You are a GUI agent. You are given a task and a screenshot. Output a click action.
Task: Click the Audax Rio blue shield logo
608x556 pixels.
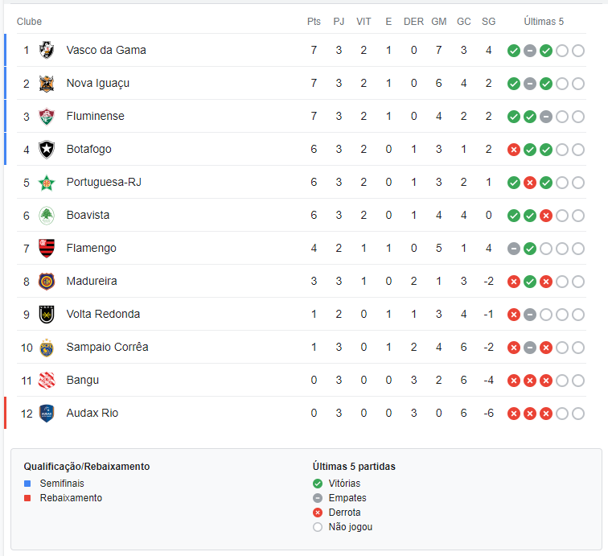pyautogui.click(x=47, y=414)
